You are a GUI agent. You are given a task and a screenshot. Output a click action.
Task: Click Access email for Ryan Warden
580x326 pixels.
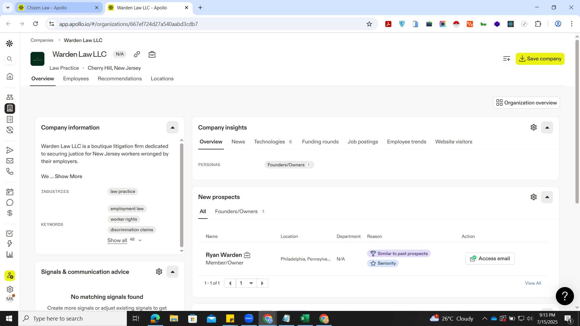(490, 259)
